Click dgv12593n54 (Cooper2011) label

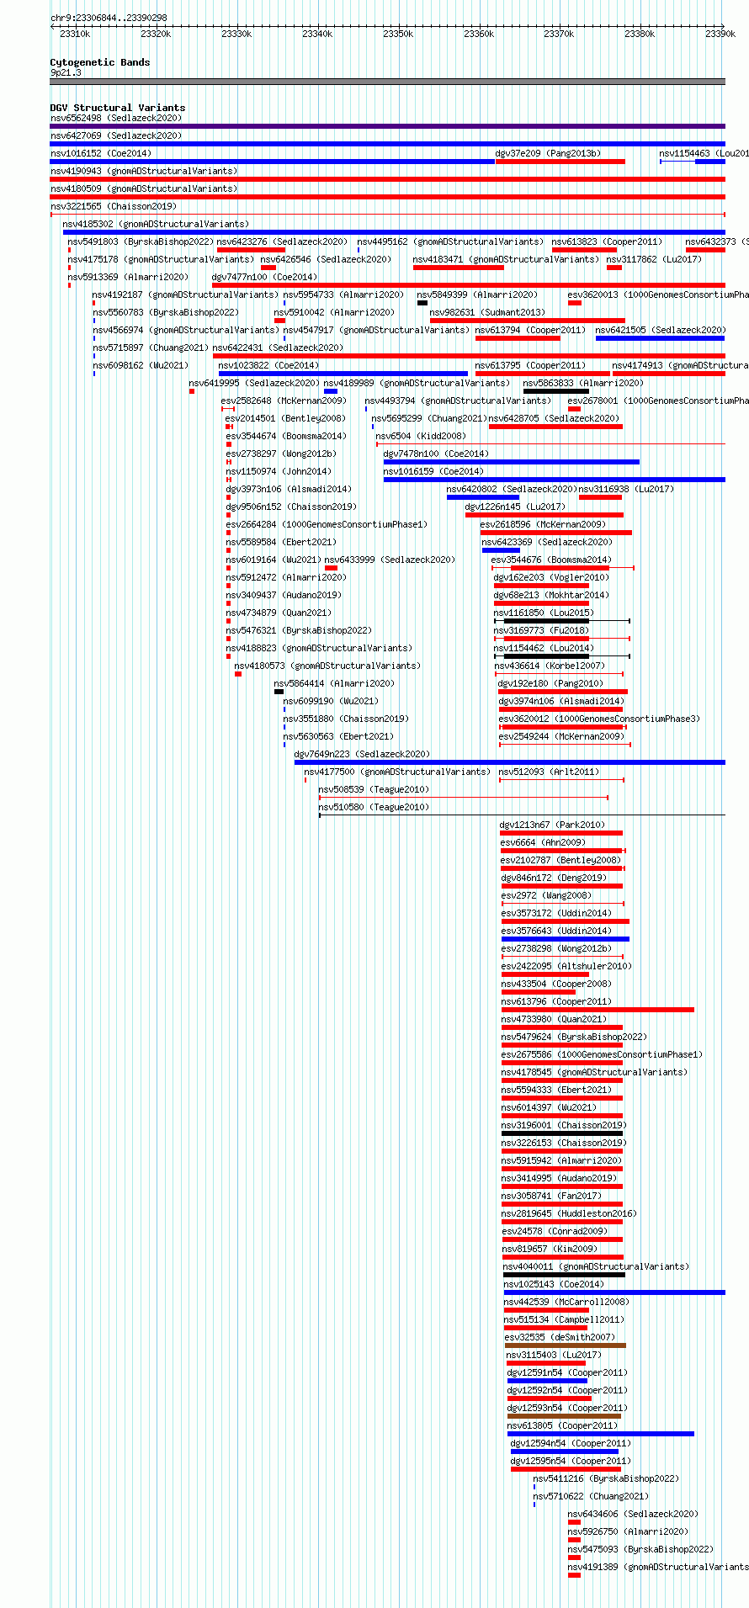567,1408
